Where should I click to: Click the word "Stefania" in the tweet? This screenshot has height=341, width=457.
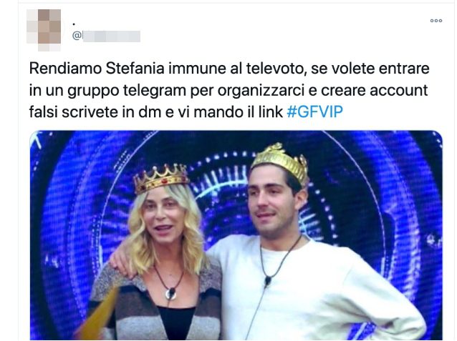[135, 69]
